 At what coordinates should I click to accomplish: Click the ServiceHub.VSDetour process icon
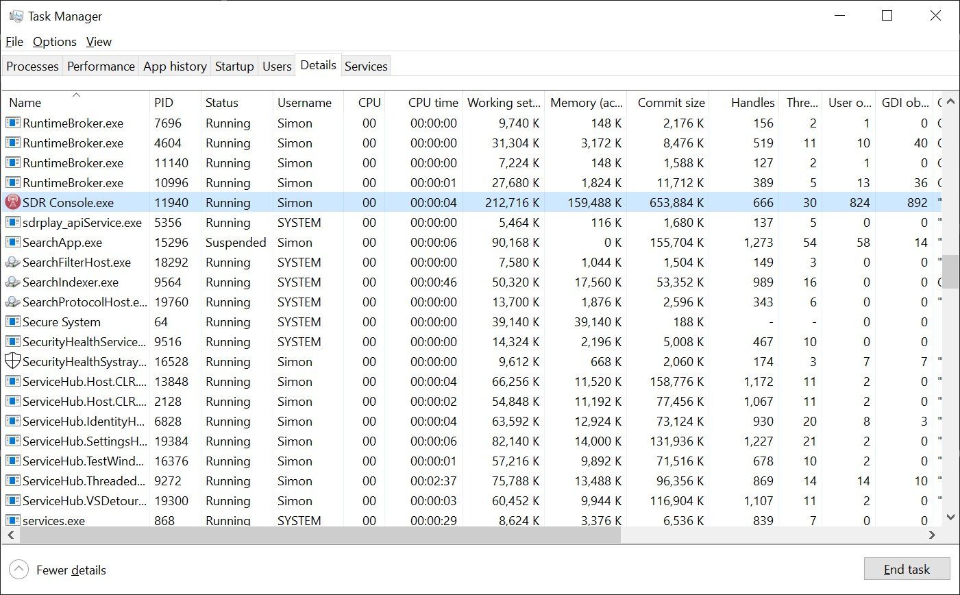tap(12, 501)
